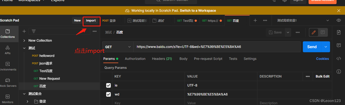Open the APIs sidebar panel
This screenshot has height=105, width=345.
(8, 50)
